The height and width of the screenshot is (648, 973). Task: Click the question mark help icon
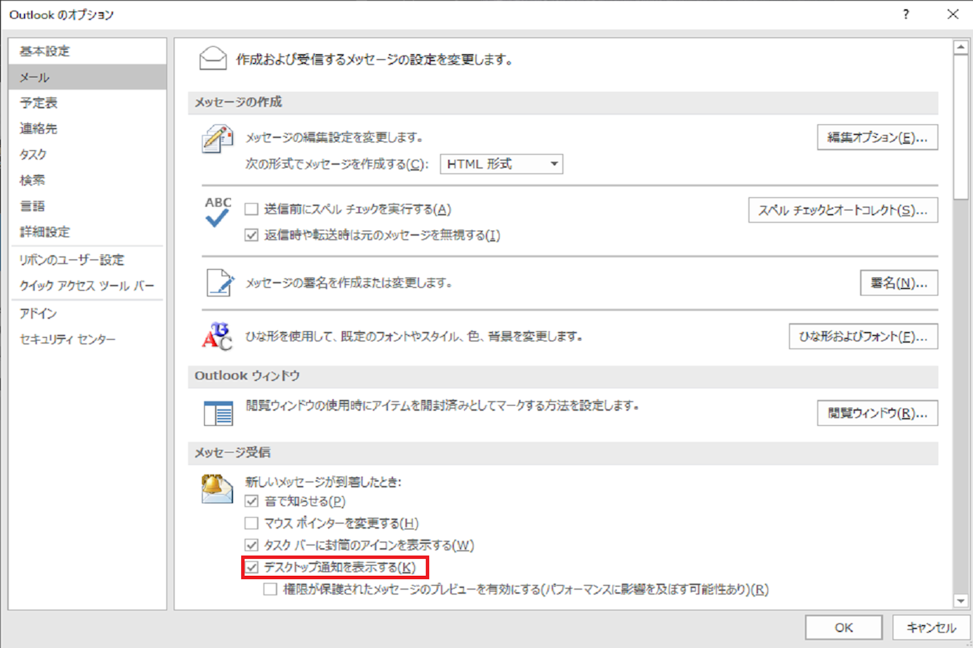(906, 14)
